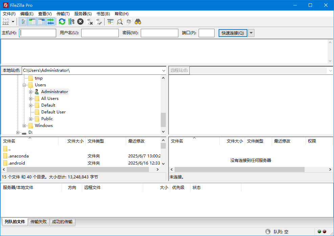
Task: Open the local site path dropdown
Action: pyautogui.click(x=163, y=70)
